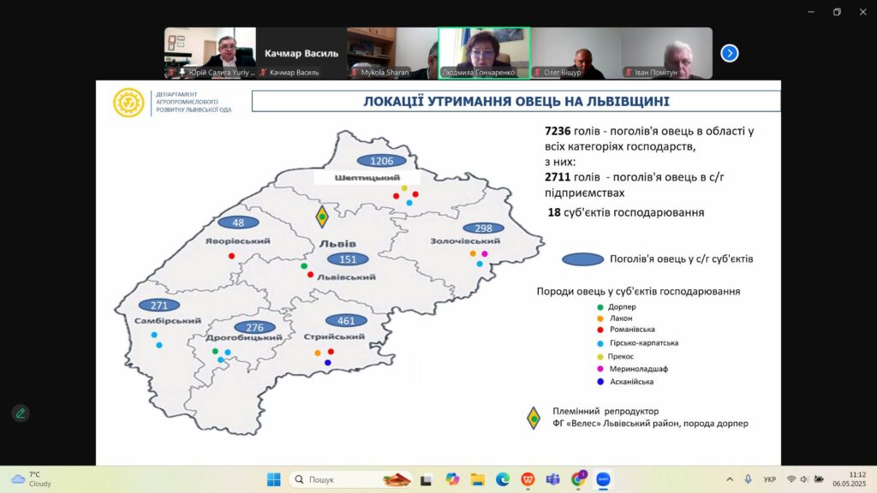Image resolution: width=877 pixels, height=493 pixels.
Task: Switch the УКР input language
Action: [769, 479]
